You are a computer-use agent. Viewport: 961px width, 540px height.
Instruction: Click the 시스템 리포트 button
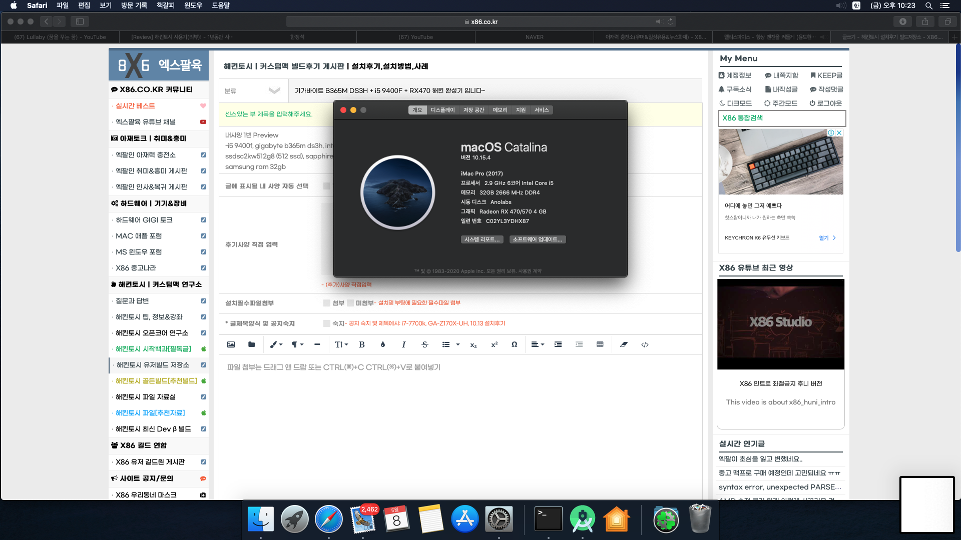point(482,239)
